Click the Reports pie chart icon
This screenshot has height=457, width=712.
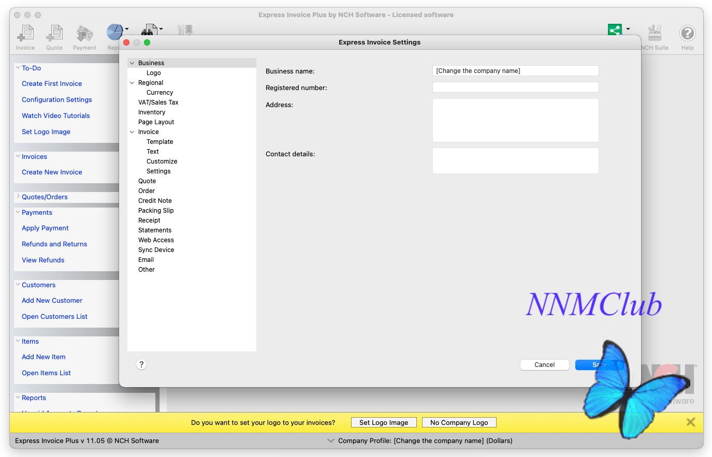click(113, 31)
